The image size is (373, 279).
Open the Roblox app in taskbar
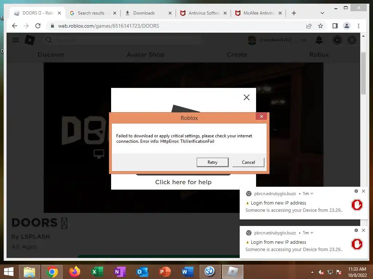[233, 272]
